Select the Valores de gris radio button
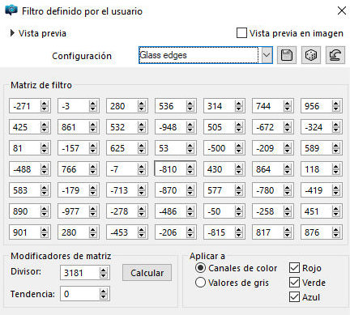This screenshot has height=315, width=350. (x=200, y=283)
